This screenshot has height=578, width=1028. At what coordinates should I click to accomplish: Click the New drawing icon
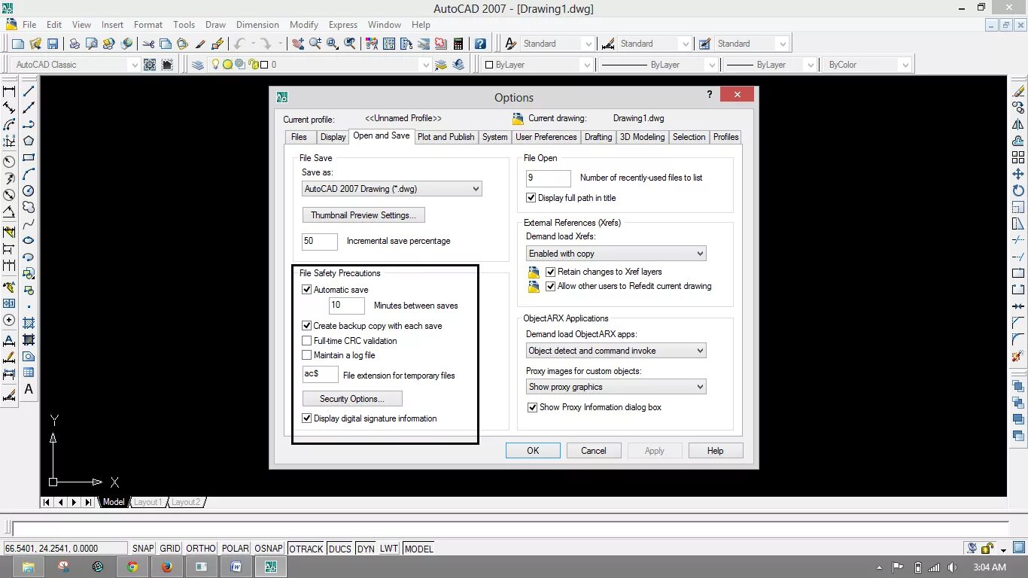(x=18, y=44)
